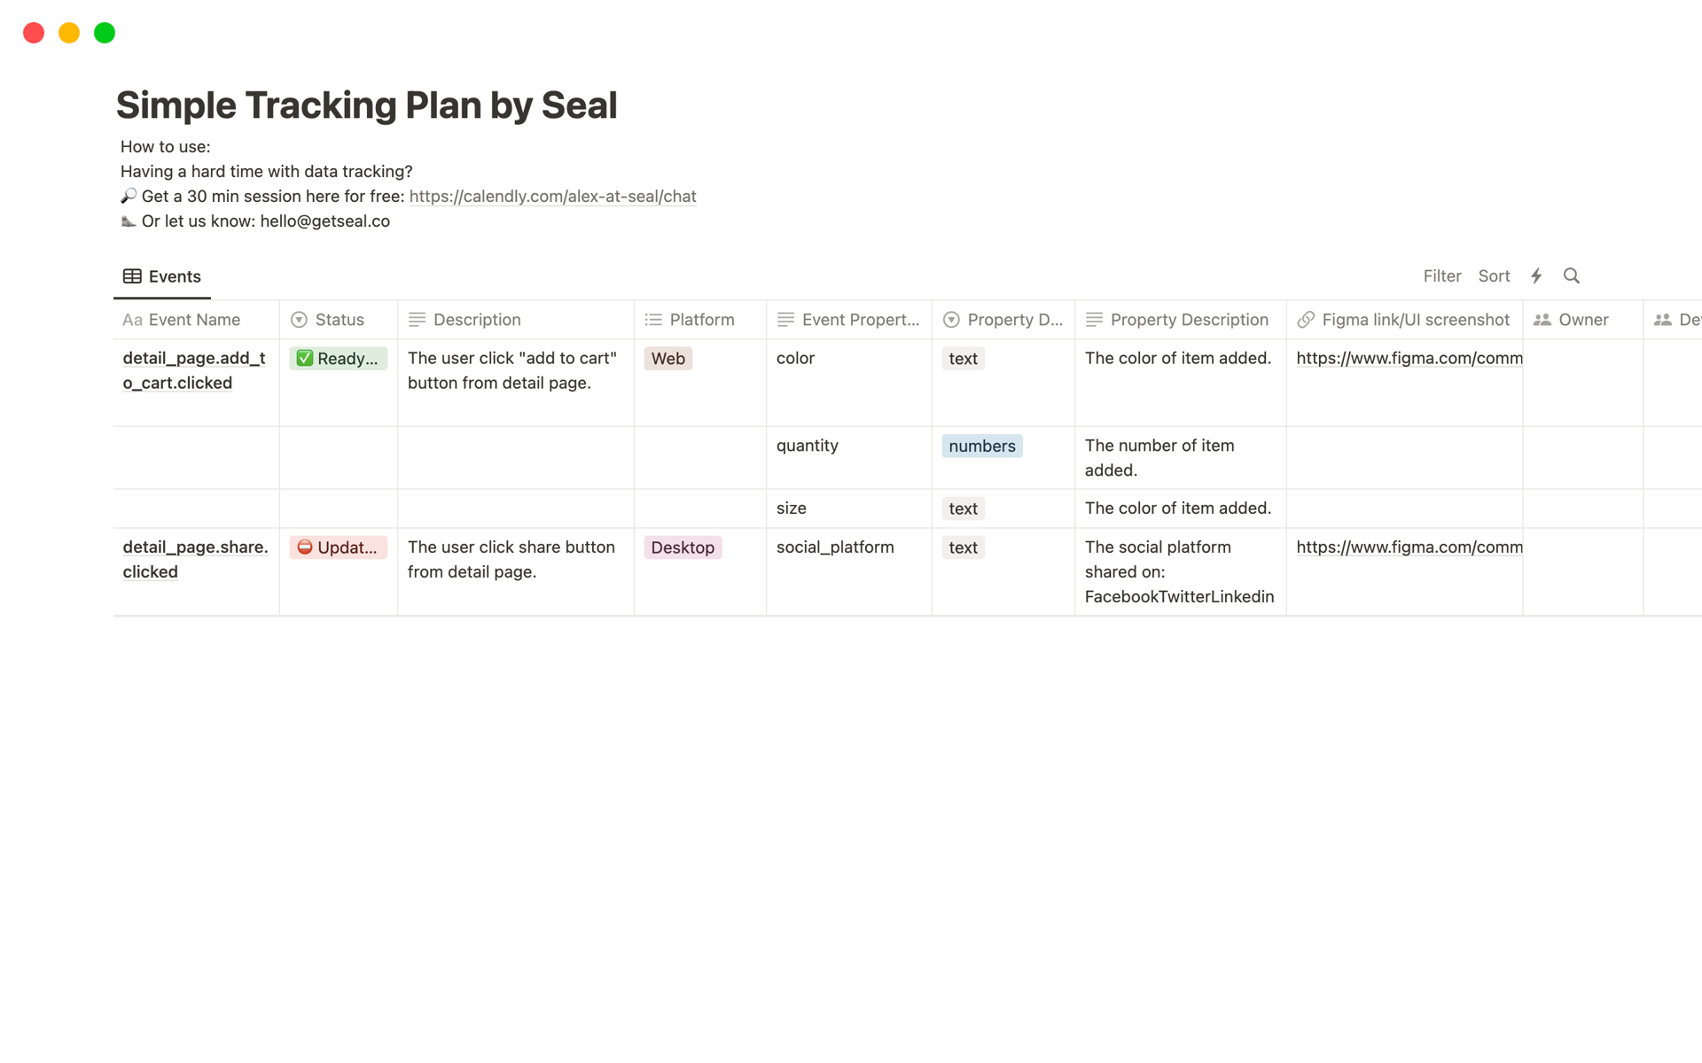1702x1063 pixels.
Task: Open the Figma link in the add_to_cart row
Action: tap(1409, 359)
